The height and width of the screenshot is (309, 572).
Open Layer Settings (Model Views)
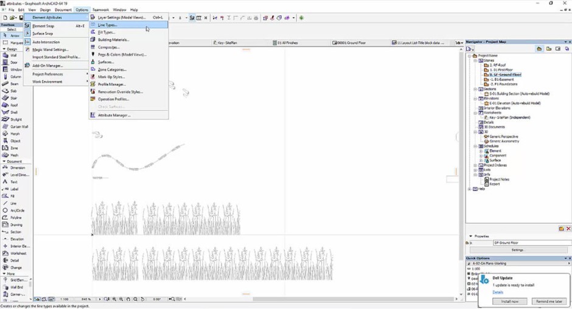[129, 17]
